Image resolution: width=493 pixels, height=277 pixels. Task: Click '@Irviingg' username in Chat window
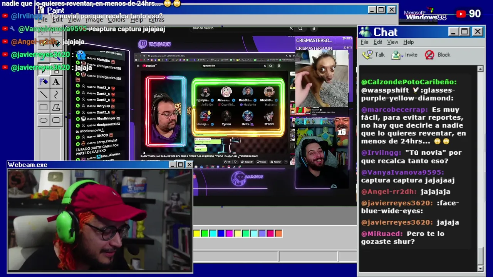tap(381, 153)
